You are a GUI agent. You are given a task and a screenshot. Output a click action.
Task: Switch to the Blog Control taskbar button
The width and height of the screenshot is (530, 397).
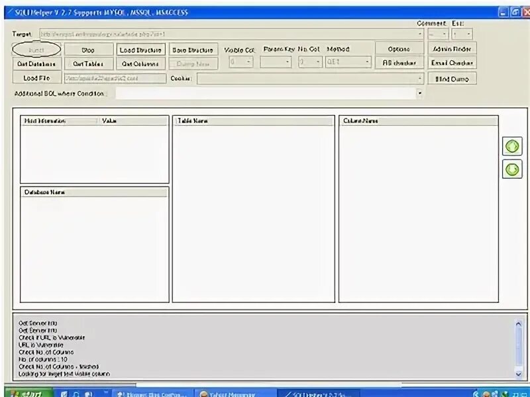[x=152, y=393]
